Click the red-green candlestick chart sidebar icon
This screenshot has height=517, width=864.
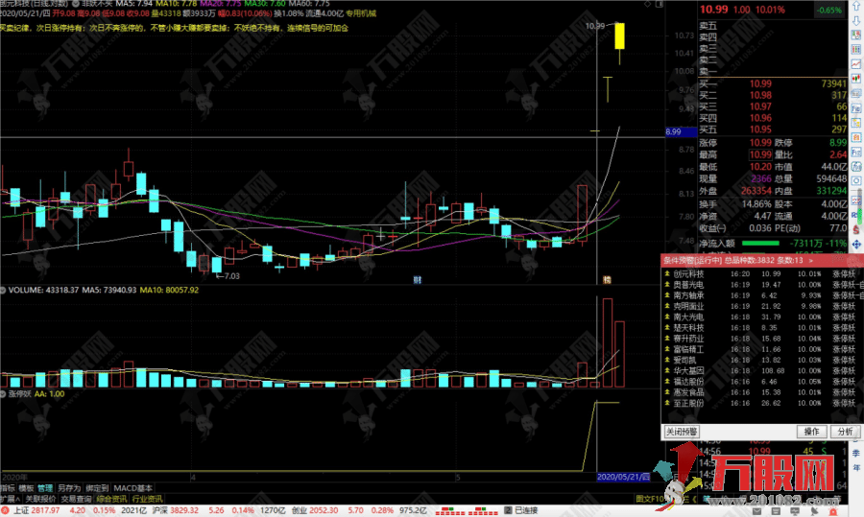pos(856,79)
